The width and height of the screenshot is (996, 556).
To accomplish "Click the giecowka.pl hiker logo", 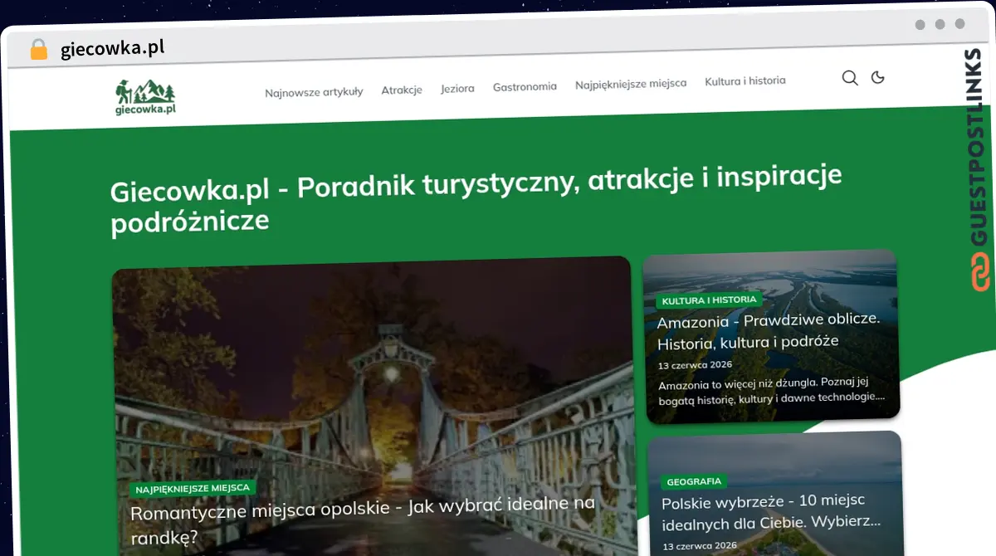I will click(x=146, y=96).
